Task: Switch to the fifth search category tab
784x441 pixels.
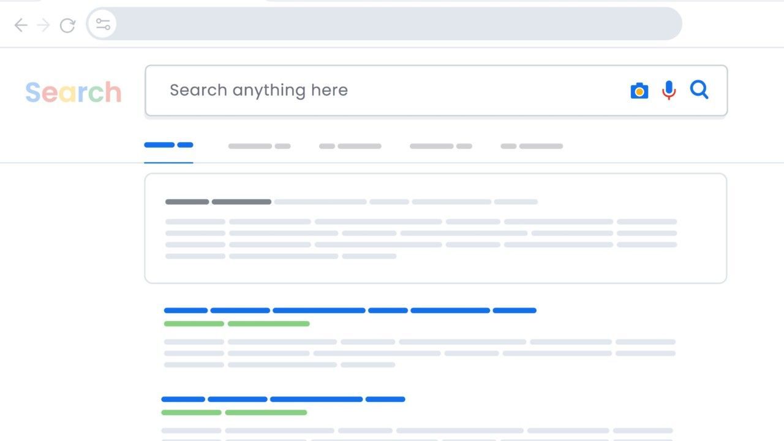Action: [531, 146]
